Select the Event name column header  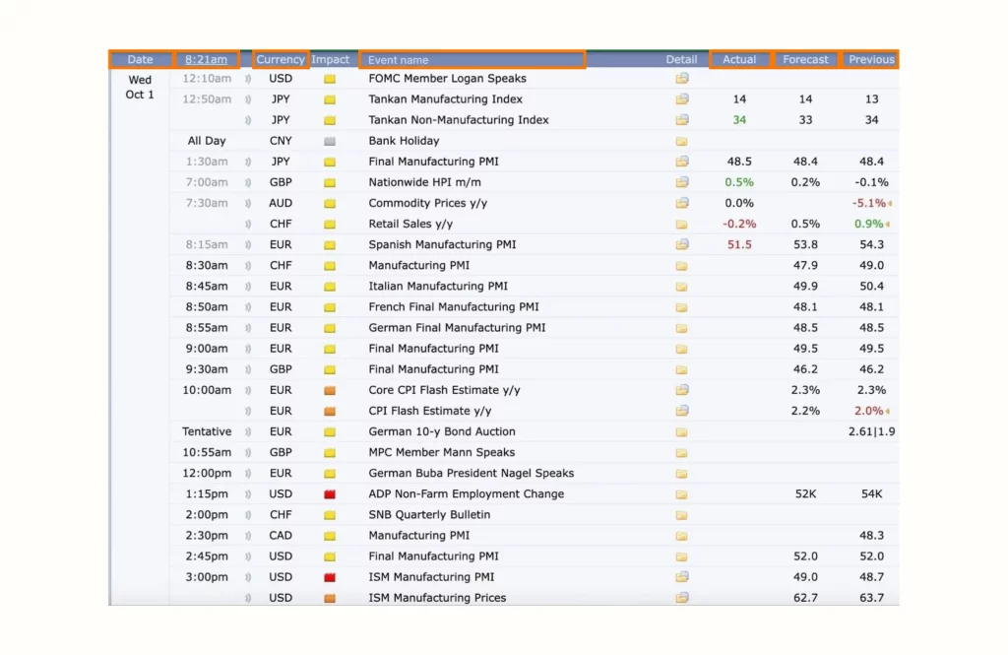click(398, 59)
